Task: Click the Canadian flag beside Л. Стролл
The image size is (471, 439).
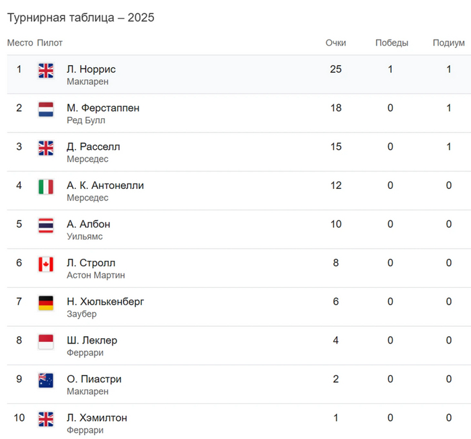Action: [x=46, y=264]
